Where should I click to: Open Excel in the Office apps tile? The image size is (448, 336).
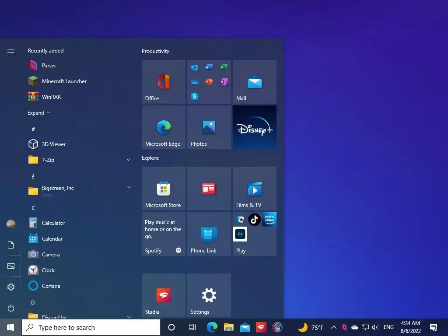224,67
